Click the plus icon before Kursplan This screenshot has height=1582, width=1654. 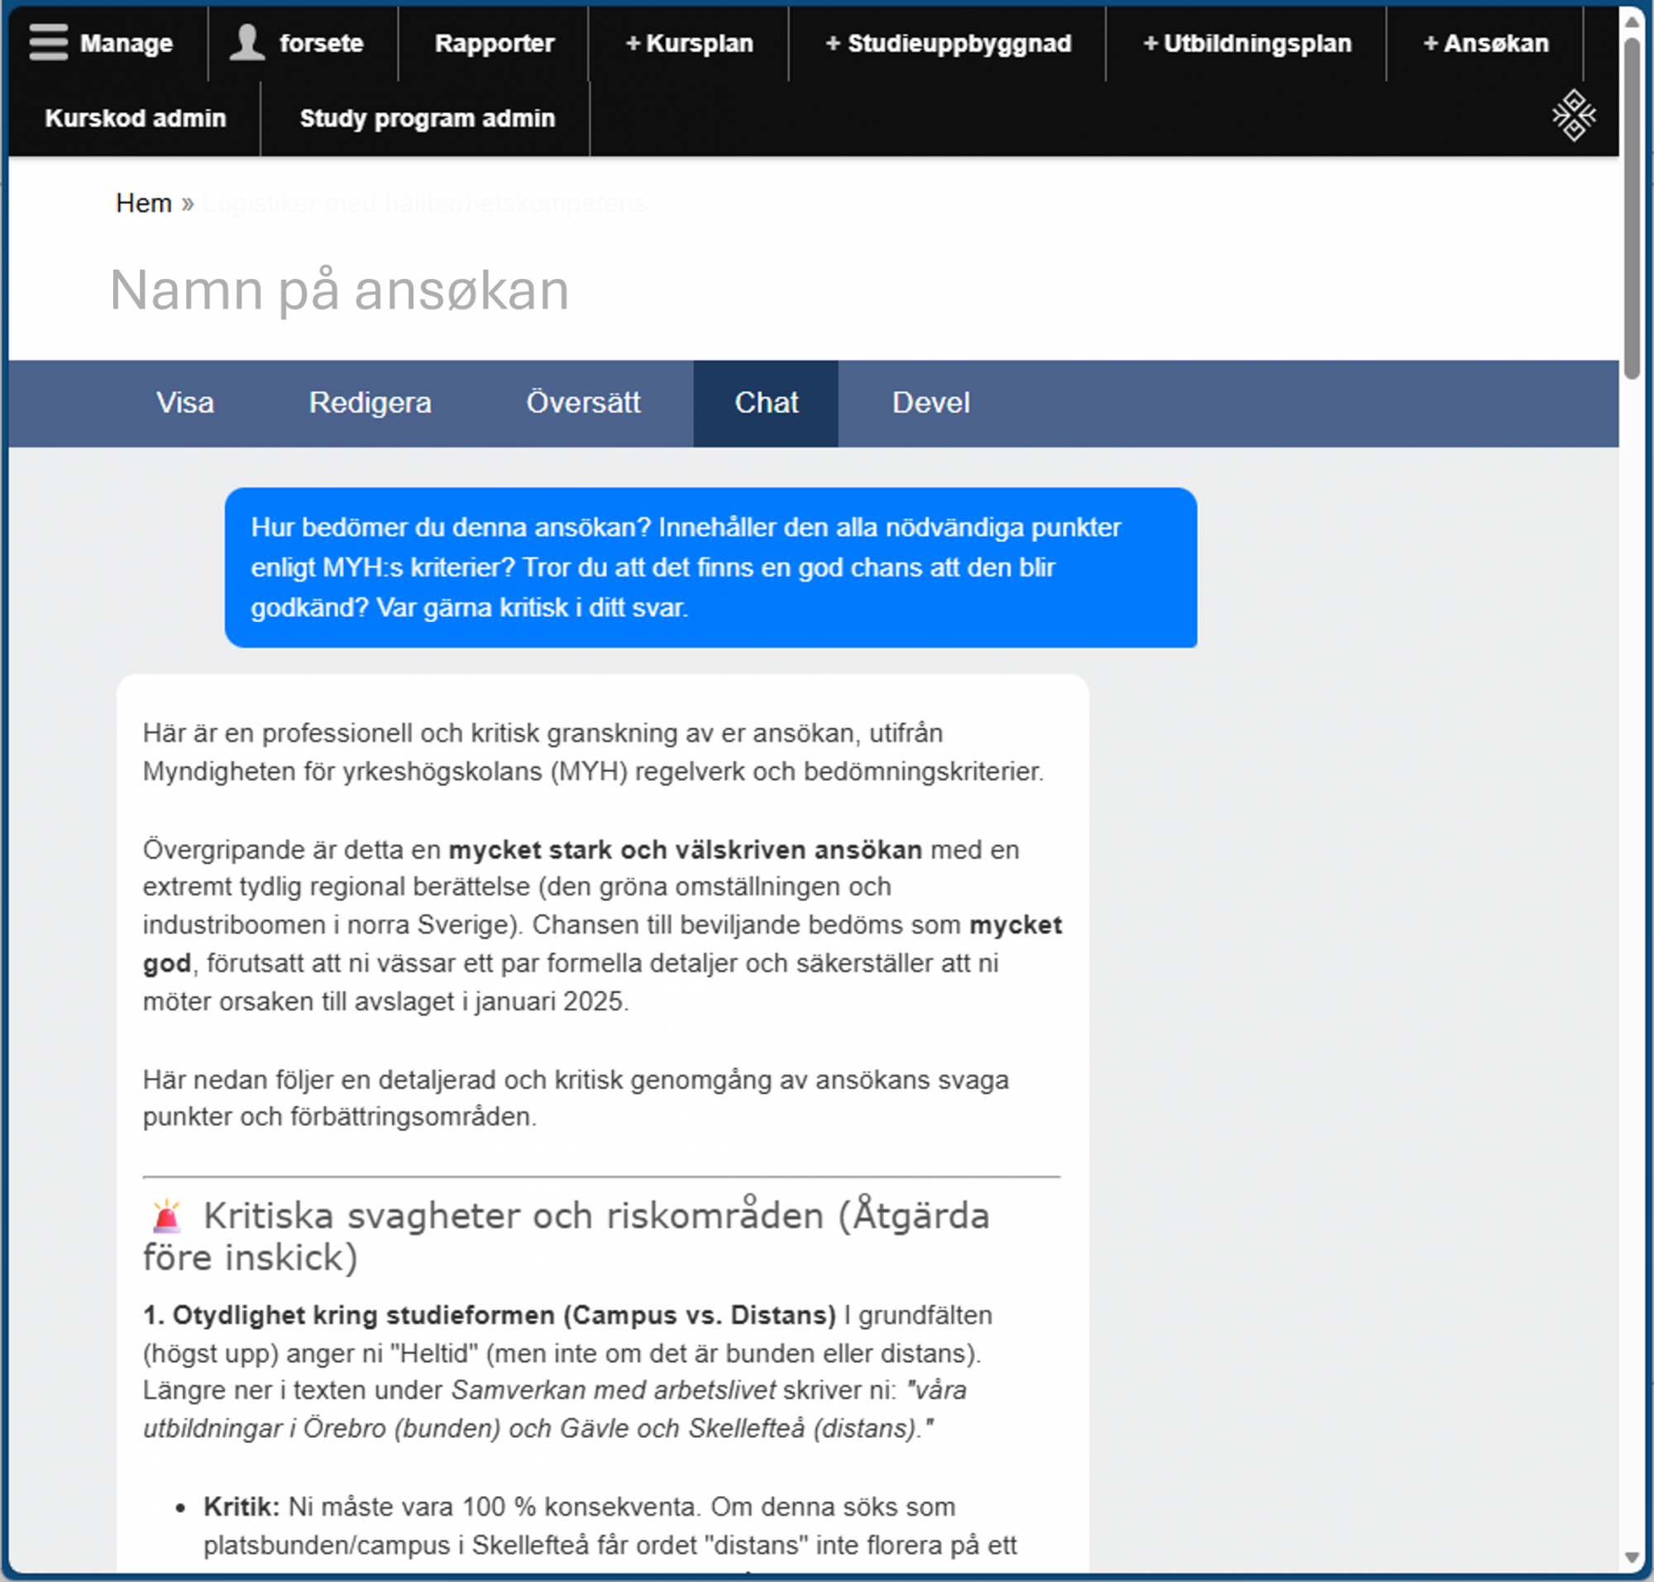point(633,43)
